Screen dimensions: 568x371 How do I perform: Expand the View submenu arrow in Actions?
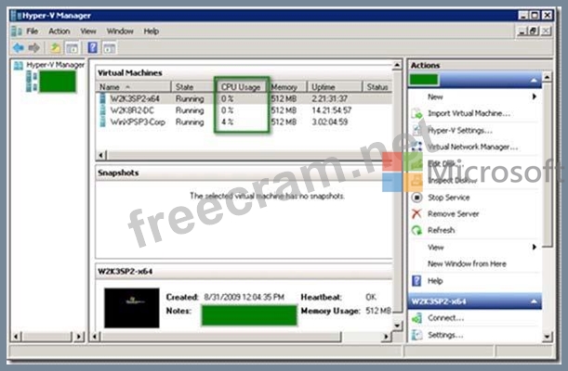coord(535,247)
